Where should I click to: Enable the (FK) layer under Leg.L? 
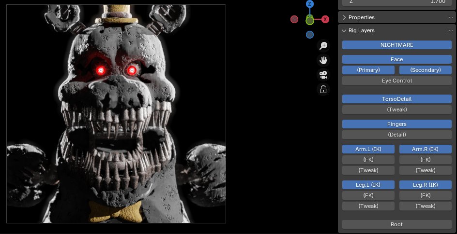368,195
